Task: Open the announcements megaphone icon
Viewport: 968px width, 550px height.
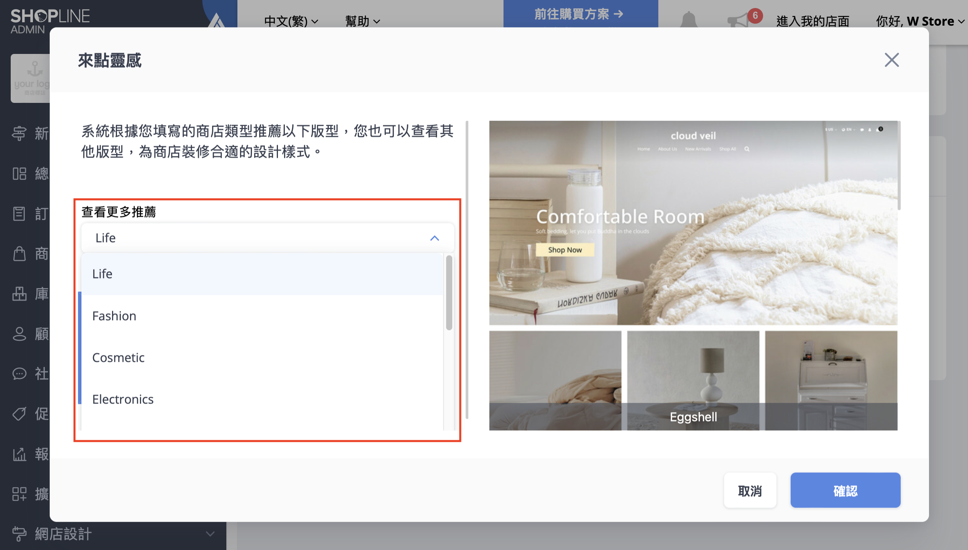Action: click(x=738, y=20)
